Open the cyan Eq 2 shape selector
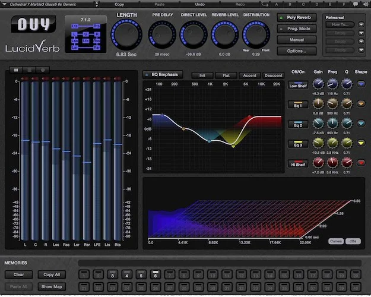This screenshot has width=371, height=297. tap(361, 123)
